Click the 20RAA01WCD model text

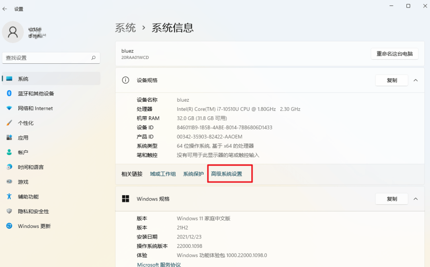coord(135,58)
